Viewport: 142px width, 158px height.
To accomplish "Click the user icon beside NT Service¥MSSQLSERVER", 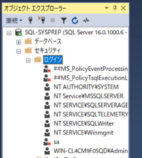I will 47,96.
